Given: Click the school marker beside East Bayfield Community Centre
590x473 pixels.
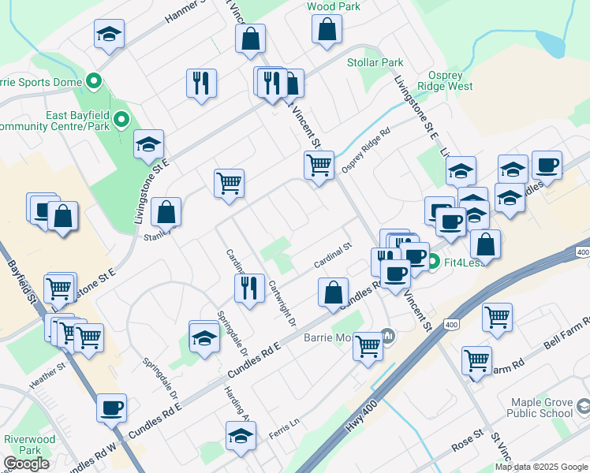Looking at the screenshot, I should (148, 145).
